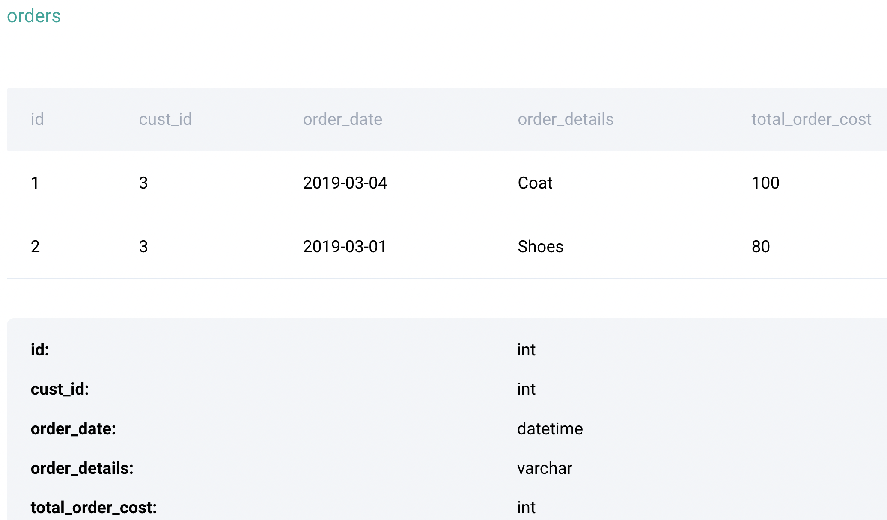Screen dimensions: 887x520
Task: Select the cust_id column header
Action: [x=165, y=119]
